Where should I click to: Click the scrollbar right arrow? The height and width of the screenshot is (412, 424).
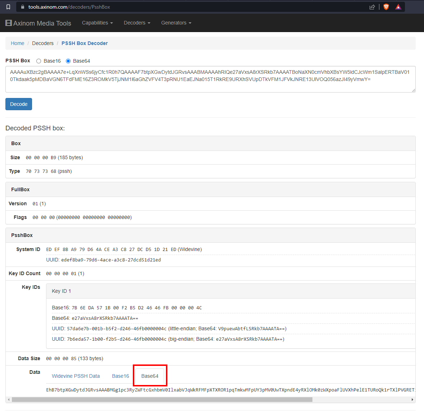[x=412, y=399]
